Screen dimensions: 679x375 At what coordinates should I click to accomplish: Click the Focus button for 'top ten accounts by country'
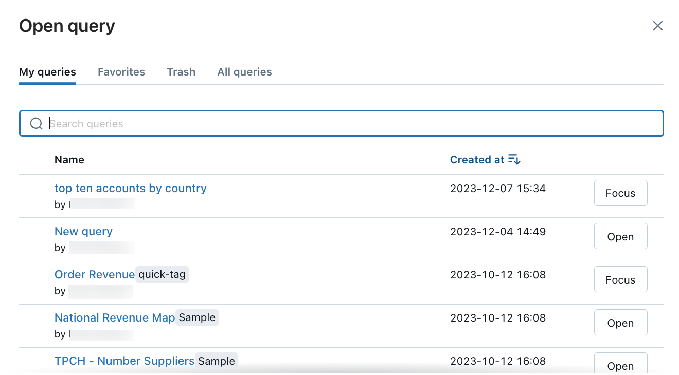pyautogui.click(x=620, y=193)
